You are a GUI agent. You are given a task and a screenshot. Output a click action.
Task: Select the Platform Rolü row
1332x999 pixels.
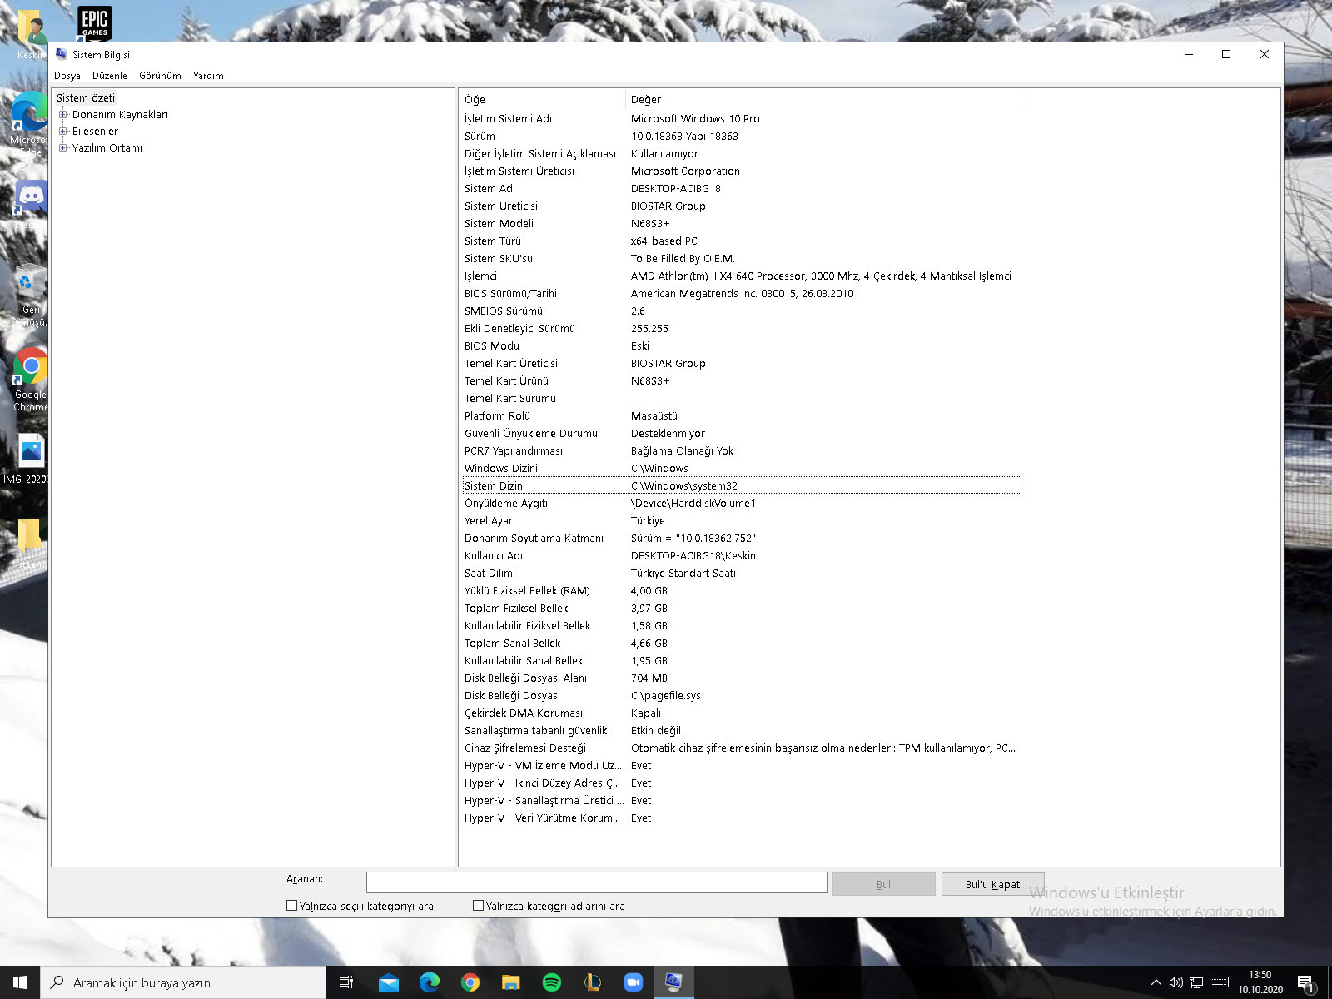[x=741, y=416]
